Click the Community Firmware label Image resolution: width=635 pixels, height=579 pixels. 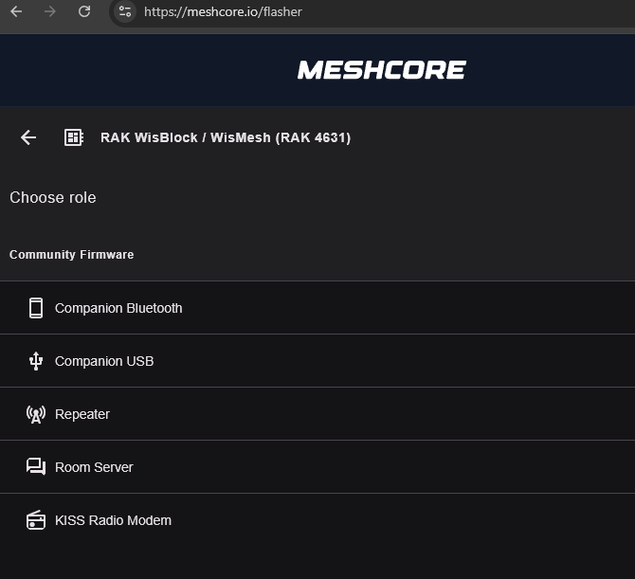click(71, 255)
